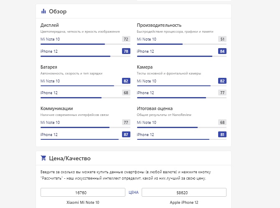Click Mi Note 10 under Итоговая оценка
The width and height of the screenshot is (280, 208).
pyautogui.click(x=147, y=123)
